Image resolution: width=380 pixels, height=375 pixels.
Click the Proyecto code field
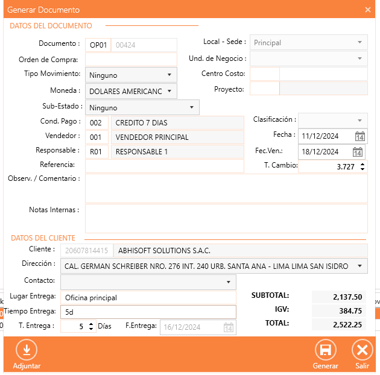[x=265, y=89]
